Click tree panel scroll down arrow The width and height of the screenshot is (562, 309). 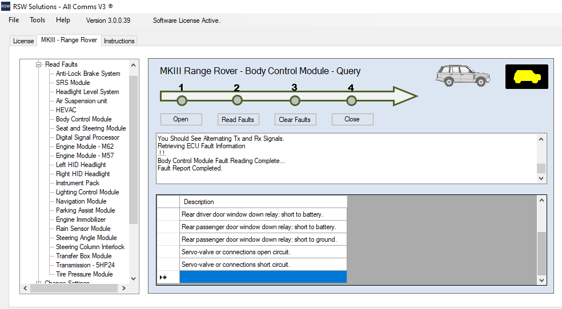133,279
